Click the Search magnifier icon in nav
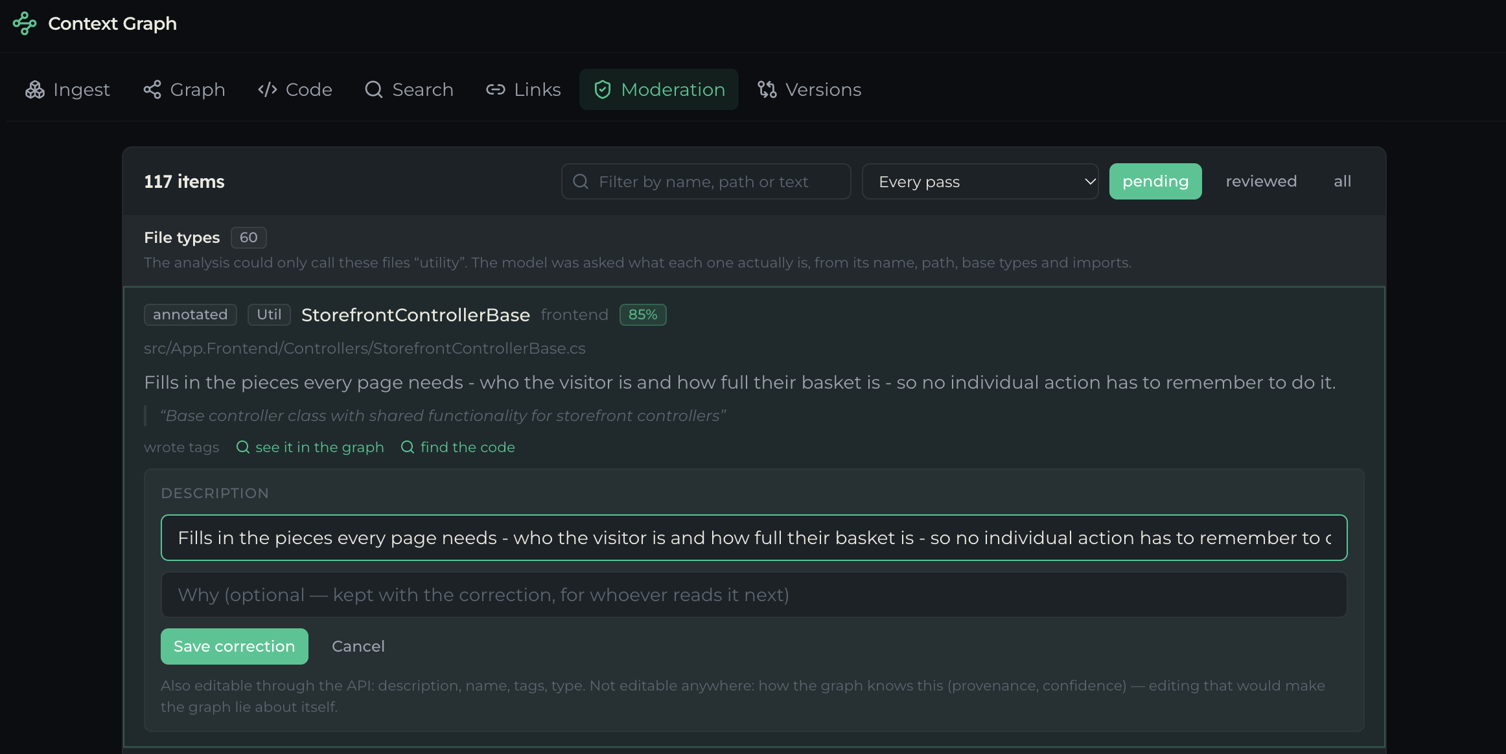The image size is (1506, 754). coord(374,89)
